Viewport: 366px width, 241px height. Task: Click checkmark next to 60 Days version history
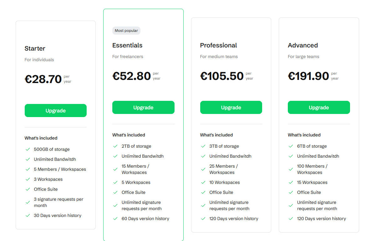tap(115, 219)
